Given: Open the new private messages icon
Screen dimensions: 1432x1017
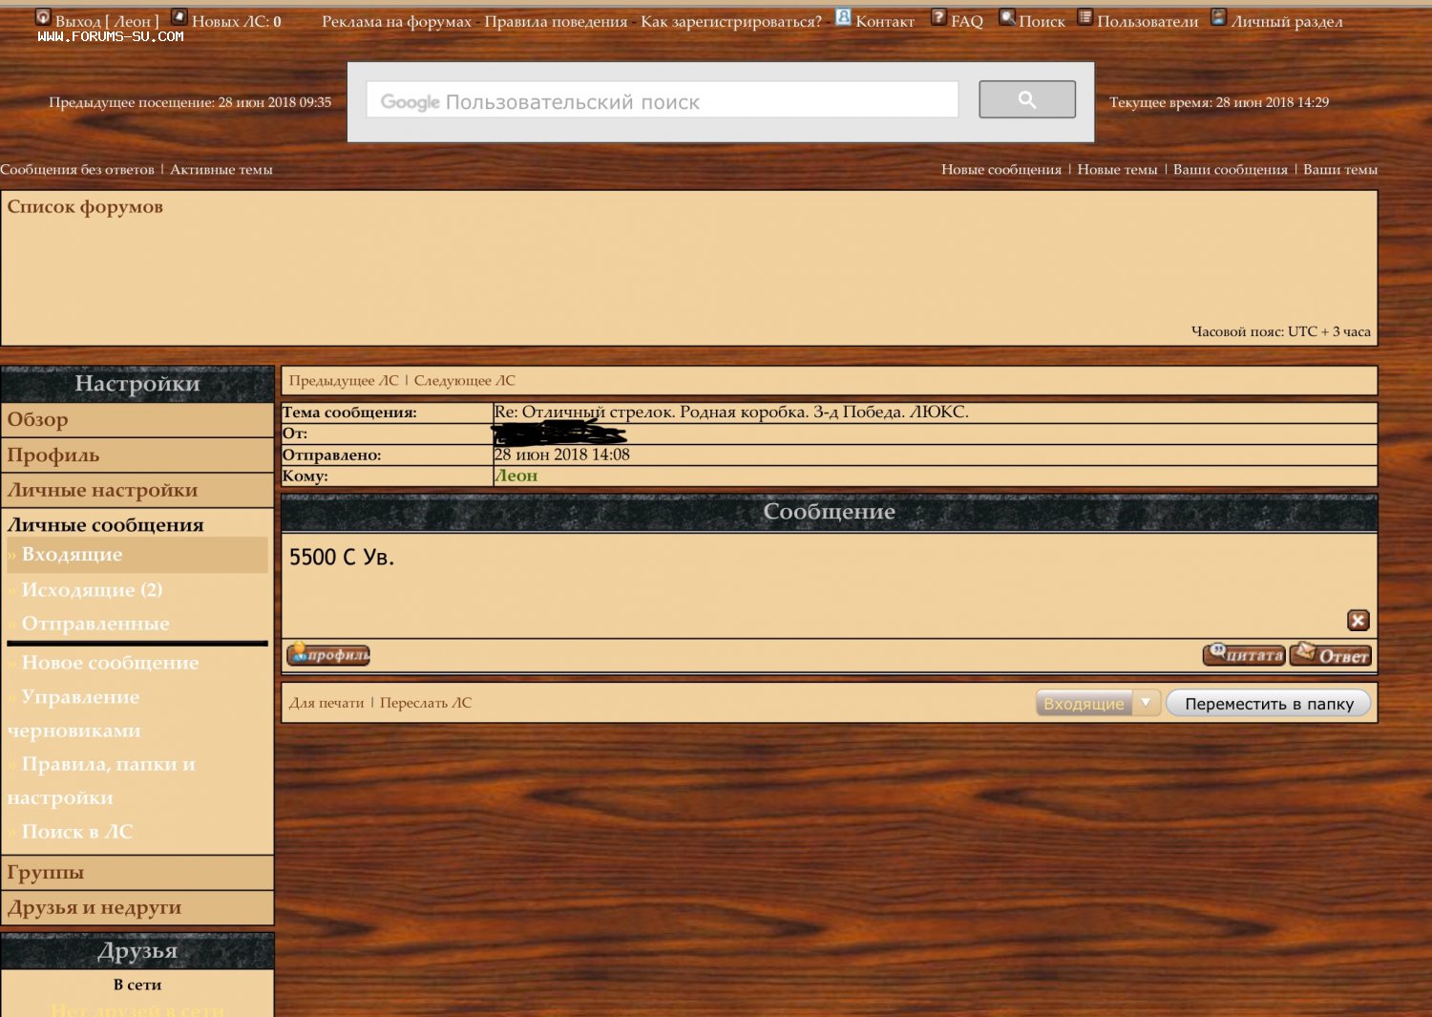Looking at the screenshot, I should 179,17.
